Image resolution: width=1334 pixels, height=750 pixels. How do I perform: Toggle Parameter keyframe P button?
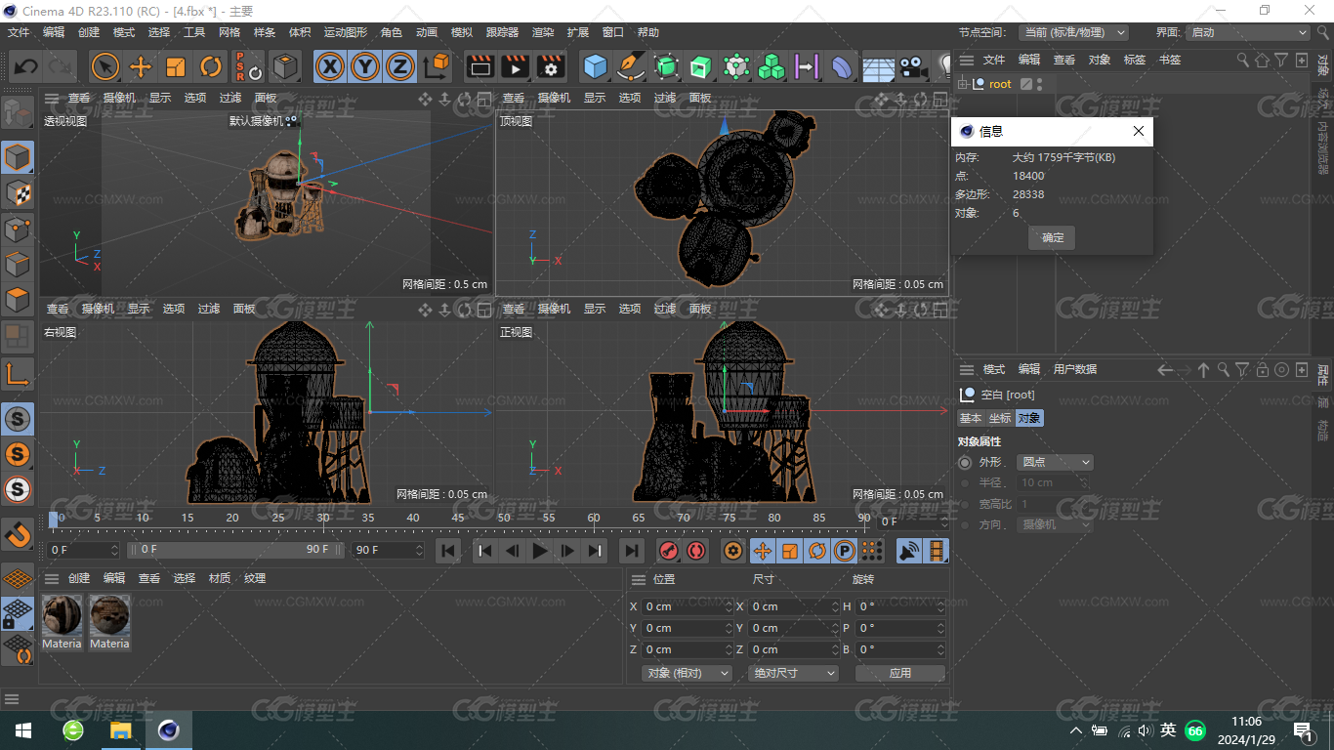point(845,551)
